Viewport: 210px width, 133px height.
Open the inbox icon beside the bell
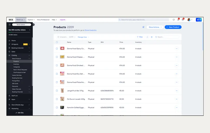[x=183, y=20]
